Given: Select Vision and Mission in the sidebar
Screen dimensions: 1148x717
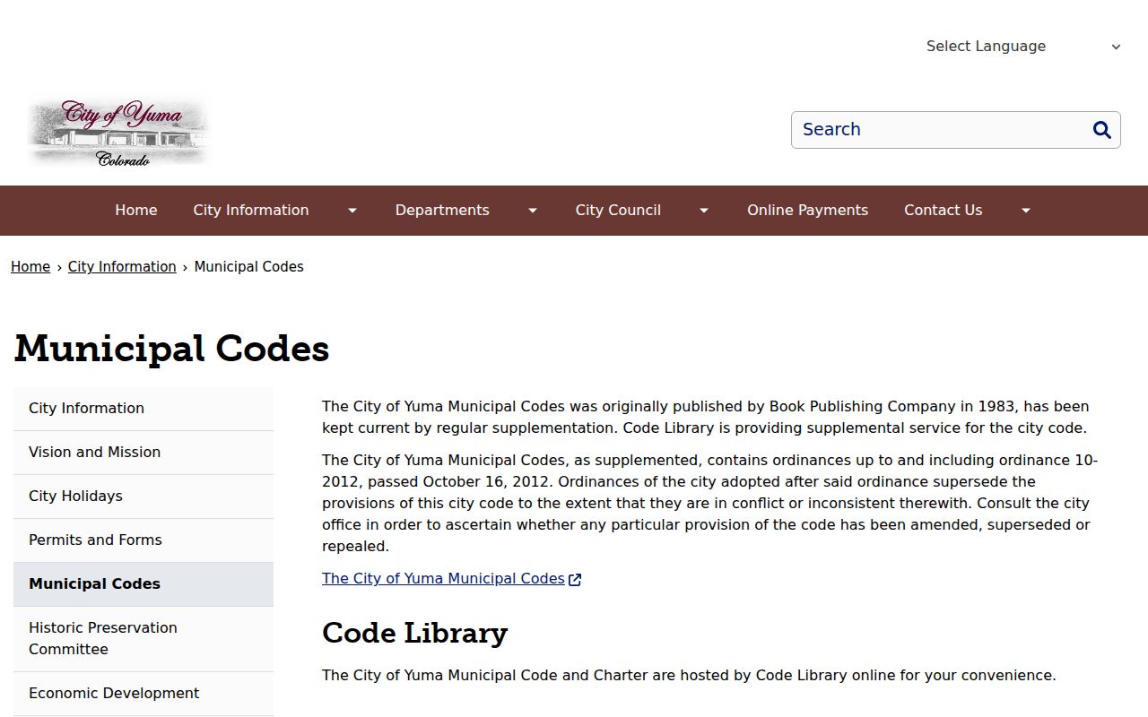Looking at the screenshot, I should pyautogui.click(x=143, y=453).
